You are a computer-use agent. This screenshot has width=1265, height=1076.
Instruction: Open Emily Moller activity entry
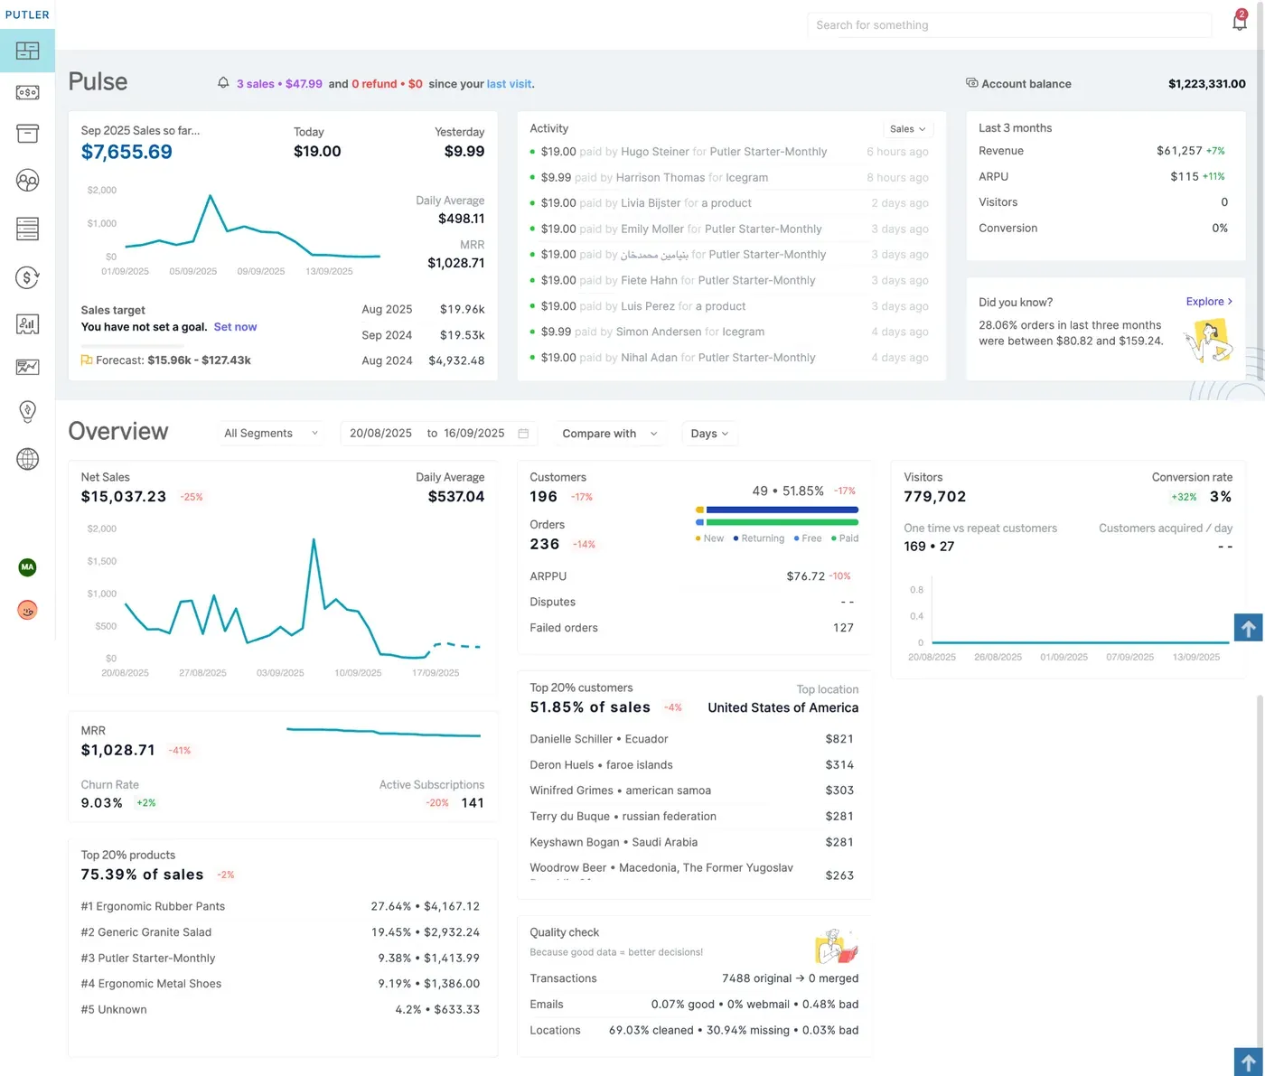pyautogui.click(x=729, y=229)
